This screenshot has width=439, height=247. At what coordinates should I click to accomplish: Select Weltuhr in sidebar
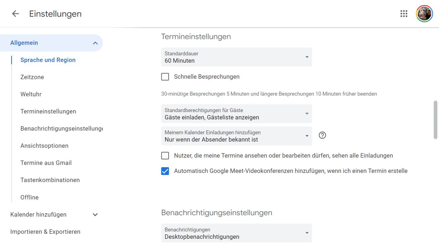pos(31,94)
